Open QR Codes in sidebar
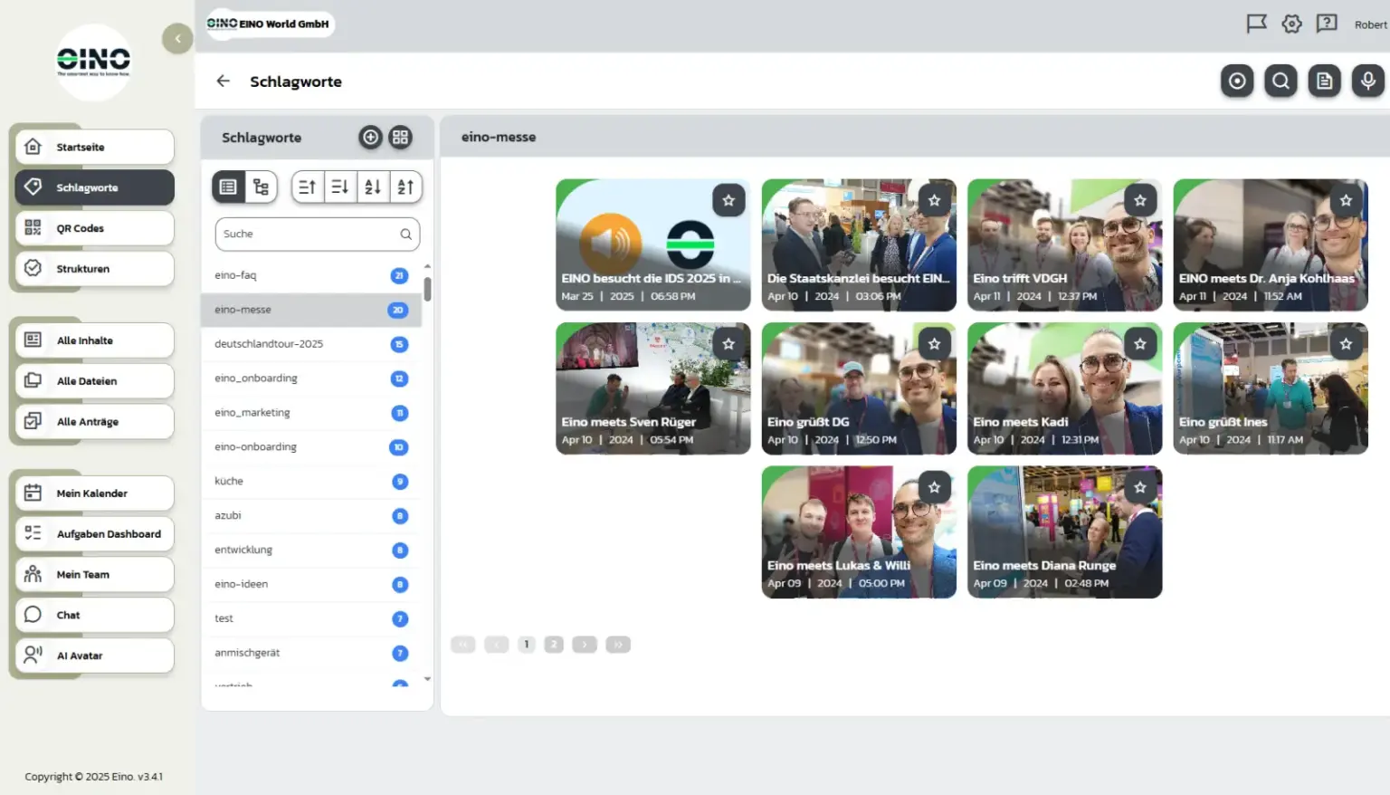The height and width of the screenshot is (795, 1390). click(x=94, y=228)
